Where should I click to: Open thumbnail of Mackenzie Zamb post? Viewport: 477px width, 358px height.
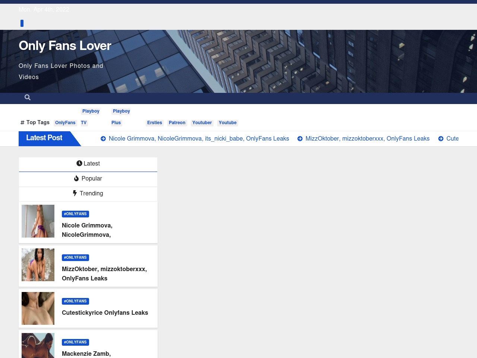click(38, 345)
